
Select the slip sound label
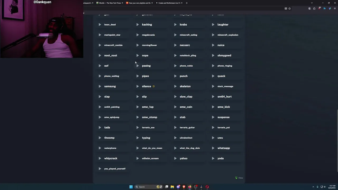coord(144,97)
